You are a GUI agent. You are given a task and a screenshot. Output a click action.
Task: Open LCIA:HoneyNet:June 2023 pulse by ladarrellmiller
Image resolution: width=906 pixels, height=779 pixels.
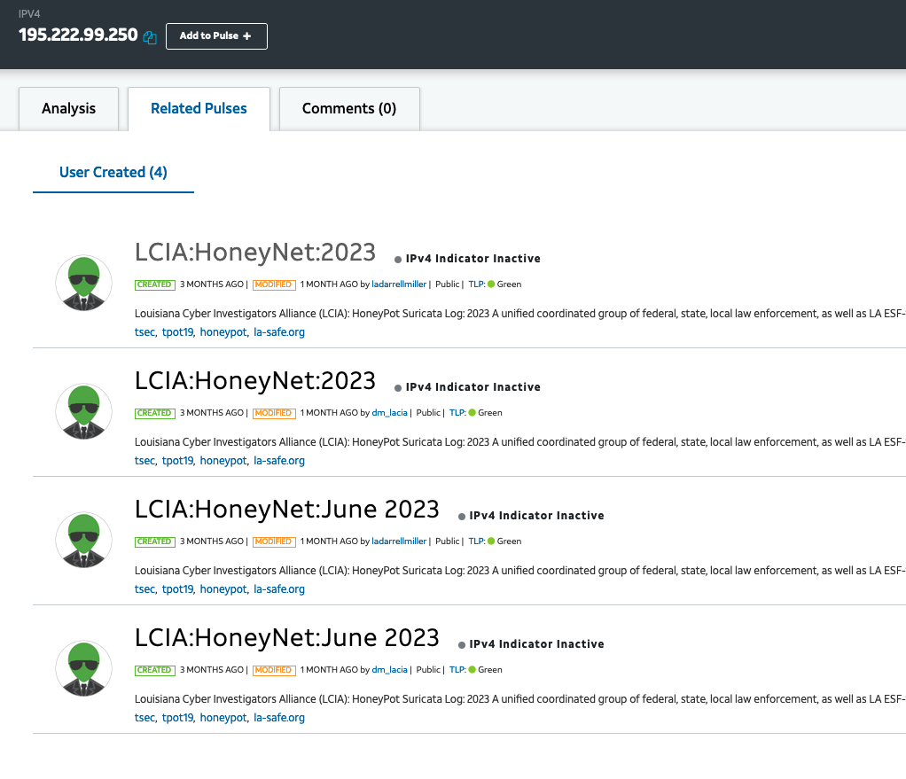pyautogui.click(x=287, y=510)
